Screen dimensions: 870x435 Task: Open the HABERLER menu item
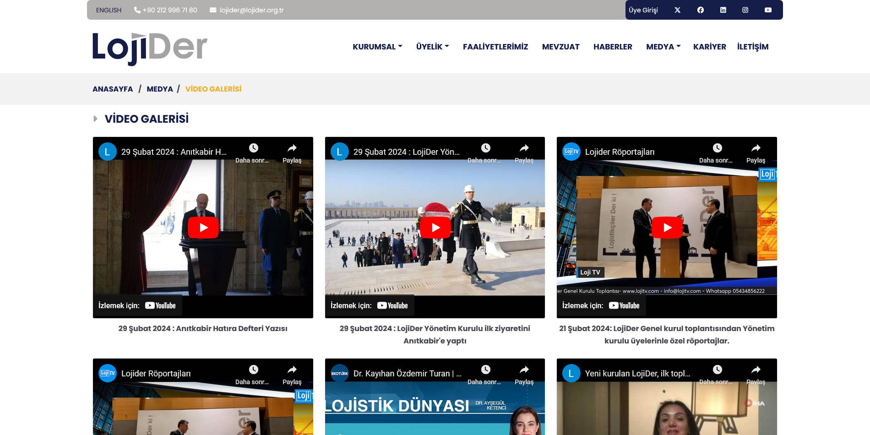(613, 47)
